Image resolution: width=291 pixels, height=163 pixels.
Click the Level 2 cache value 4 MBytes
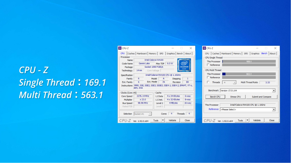point(173,103)
